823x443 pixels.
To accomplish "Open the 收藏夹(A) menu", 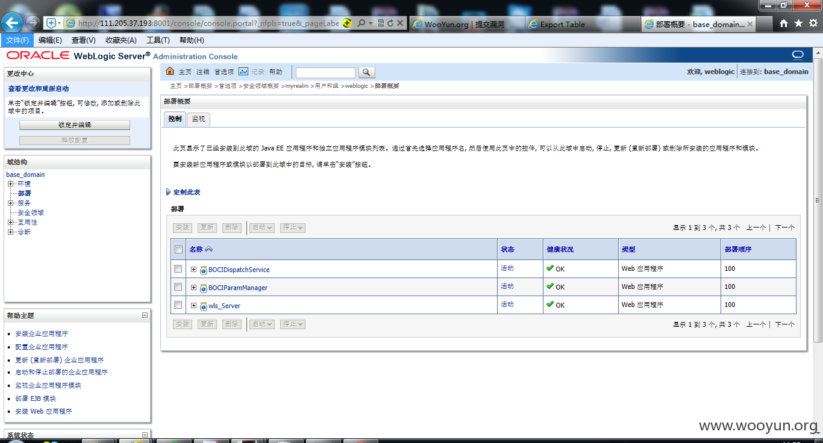I will click(120, 40).
